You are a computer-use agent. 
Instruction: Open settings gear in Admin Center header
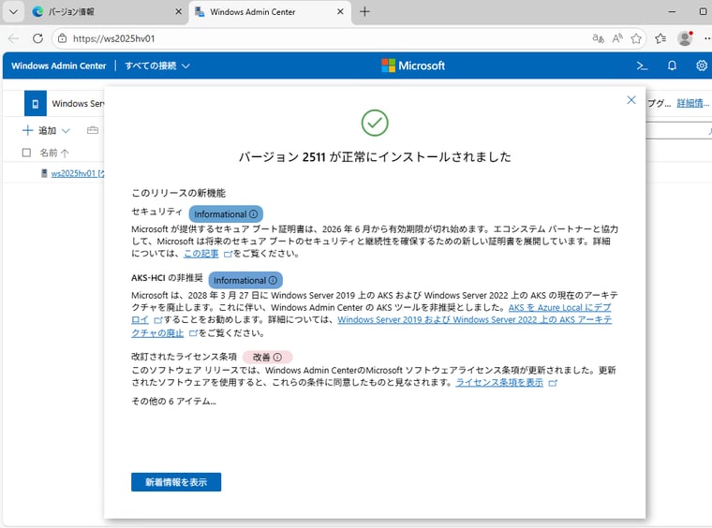click(x=702, y=66)
